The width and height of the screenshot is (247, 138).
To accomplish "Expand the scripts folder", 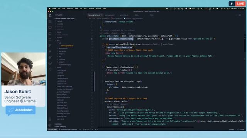I will tap(60, 38).
